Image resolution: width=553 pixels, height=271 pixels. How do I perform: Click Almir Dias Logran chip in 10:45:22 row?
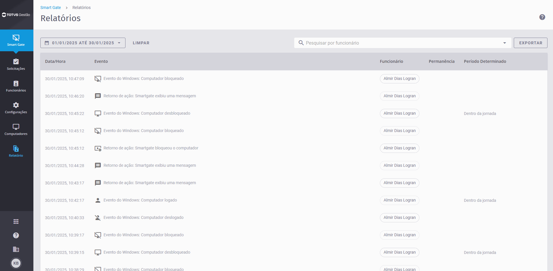[400, 113]
